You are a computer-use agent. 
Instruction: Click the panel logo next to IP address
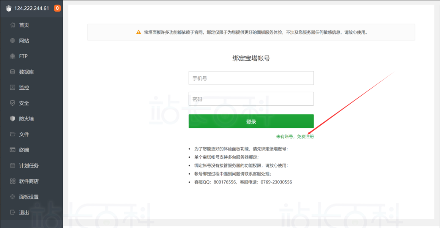point(9,8)
